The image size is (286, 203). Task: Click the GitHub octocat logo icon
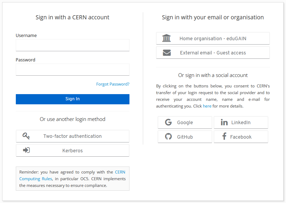(168, 137)
